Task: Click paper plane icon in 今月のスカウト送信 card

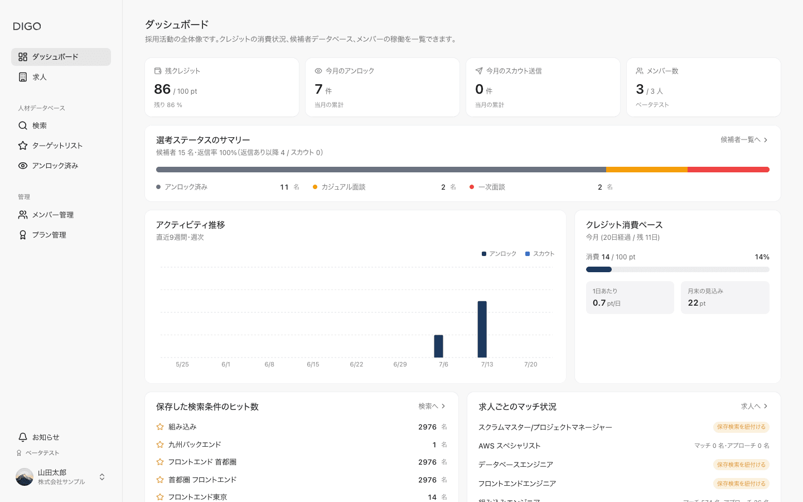Action: (479, 71)
